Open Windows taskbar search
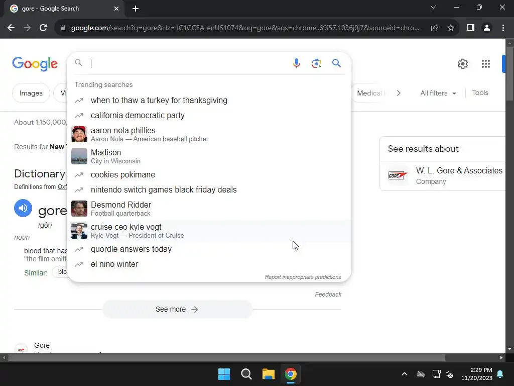Screen dimensions: 514x386 (246, 374)
